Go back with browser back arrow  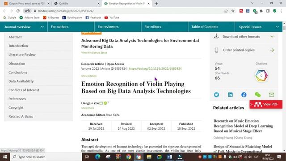(x=4, y=11)
